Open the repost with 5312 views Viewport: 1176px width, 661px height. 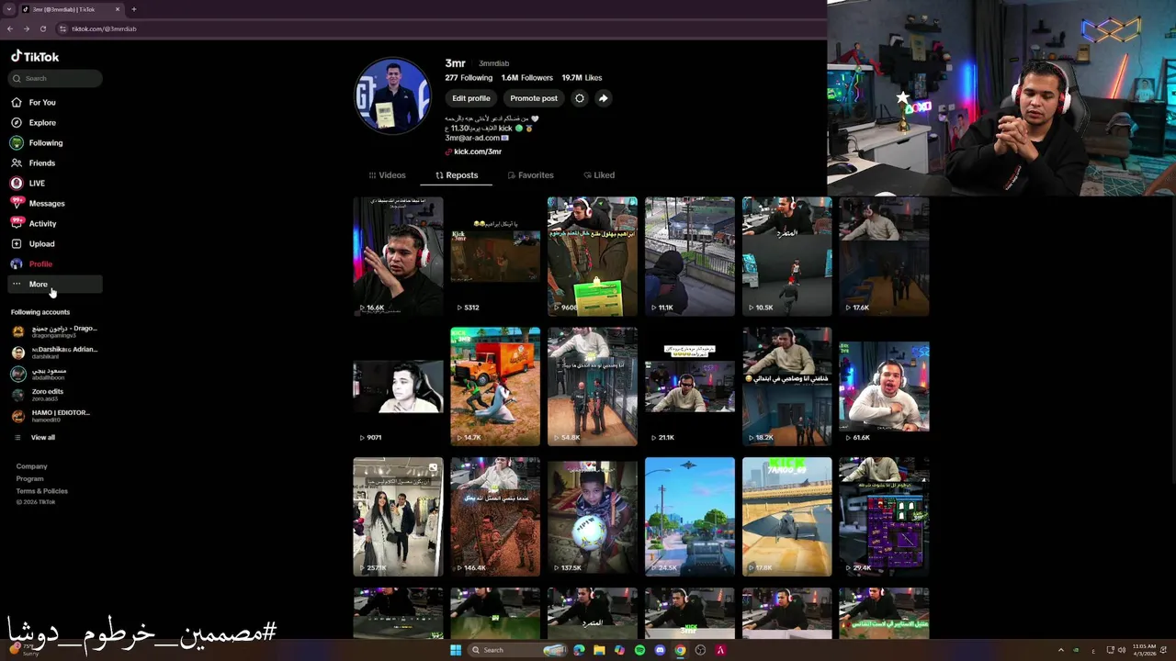(x=495, y=256)
